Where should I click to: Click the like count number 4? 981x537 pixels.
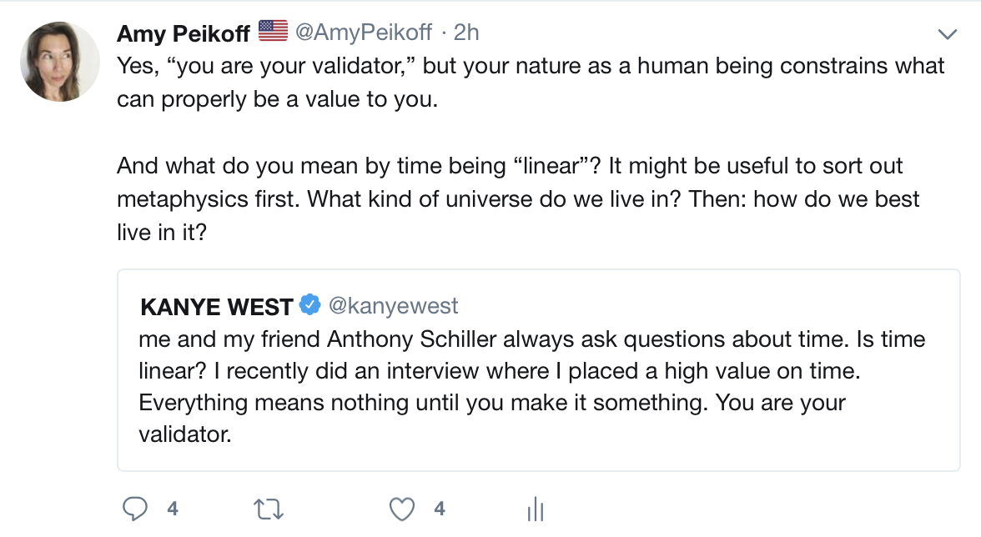(440, 509)
